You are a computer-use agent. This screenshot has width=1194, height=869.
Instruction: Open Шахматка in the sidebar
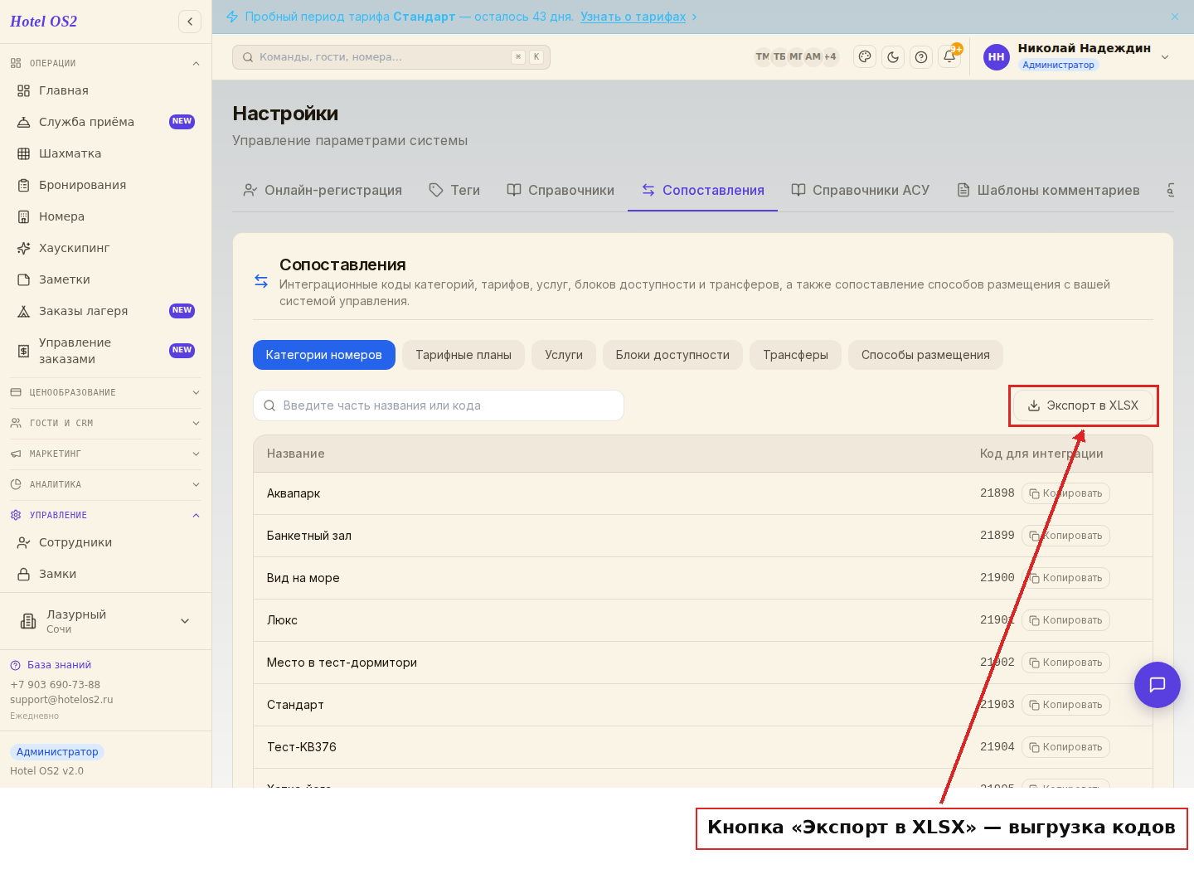(x=105, y=153)
